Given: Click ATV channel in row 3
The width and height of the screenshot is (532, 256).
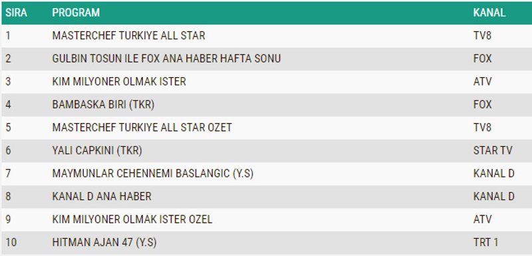Looking at the screenshot, I should click(x=483, y=82).
